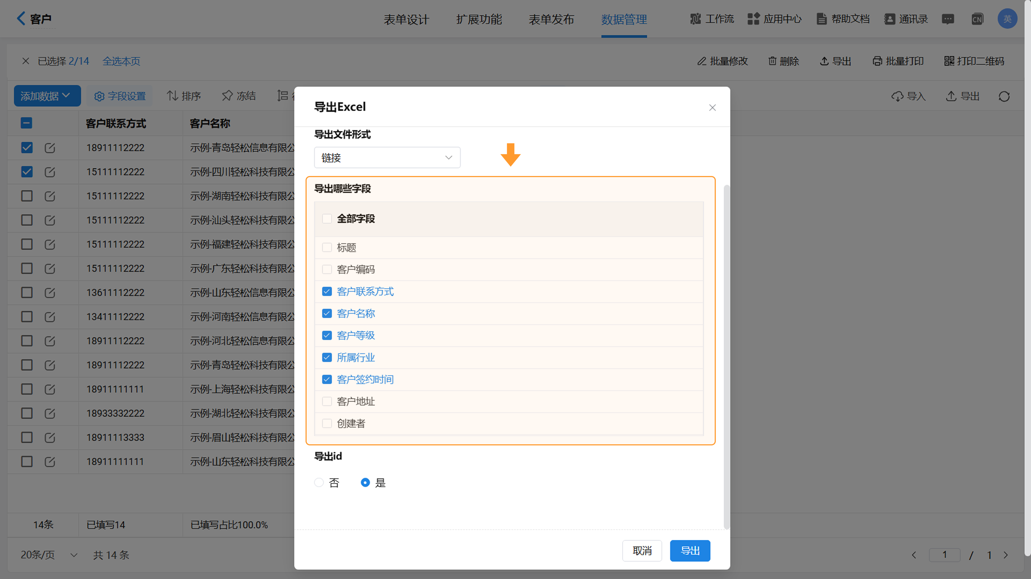Click 批量打印 batch print
Screen dimensions: 1031x579
click(898, 61)
